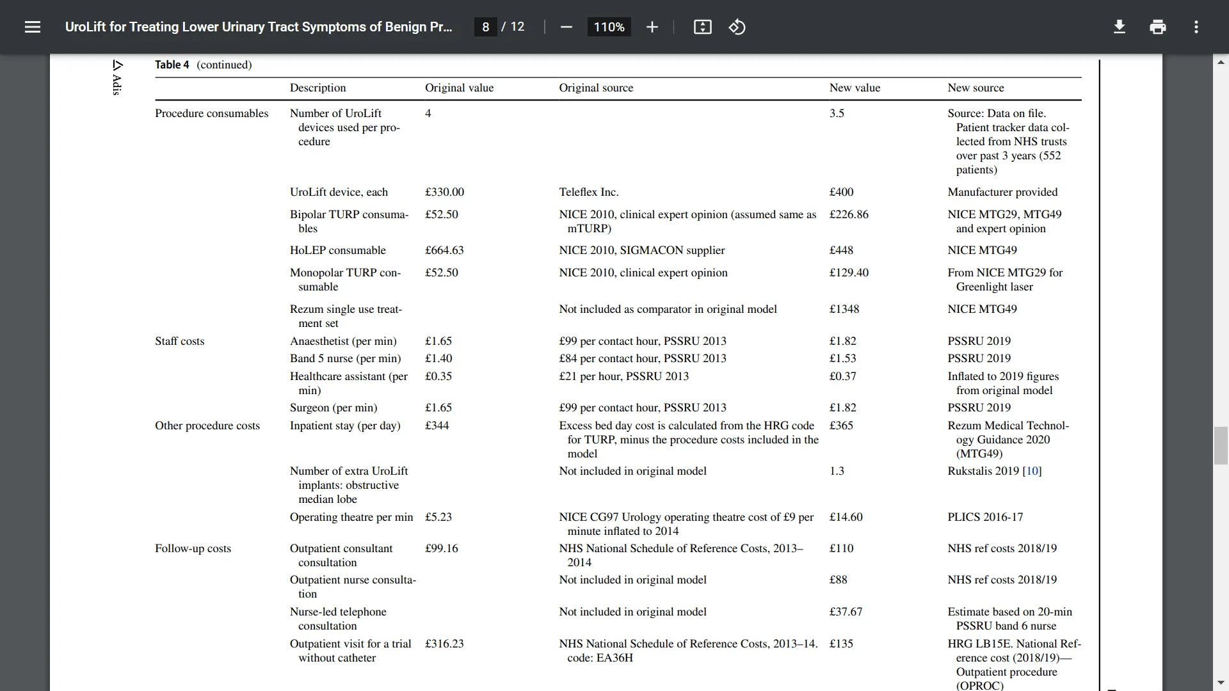Image resolution: width=1229 pixels, height=691 pixels.
Task: Click the £129.40 monopolar TURP value
Action: click(x=849, y=273)
